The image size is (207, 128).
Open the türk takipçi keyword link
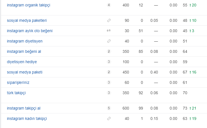pos(16,93)
